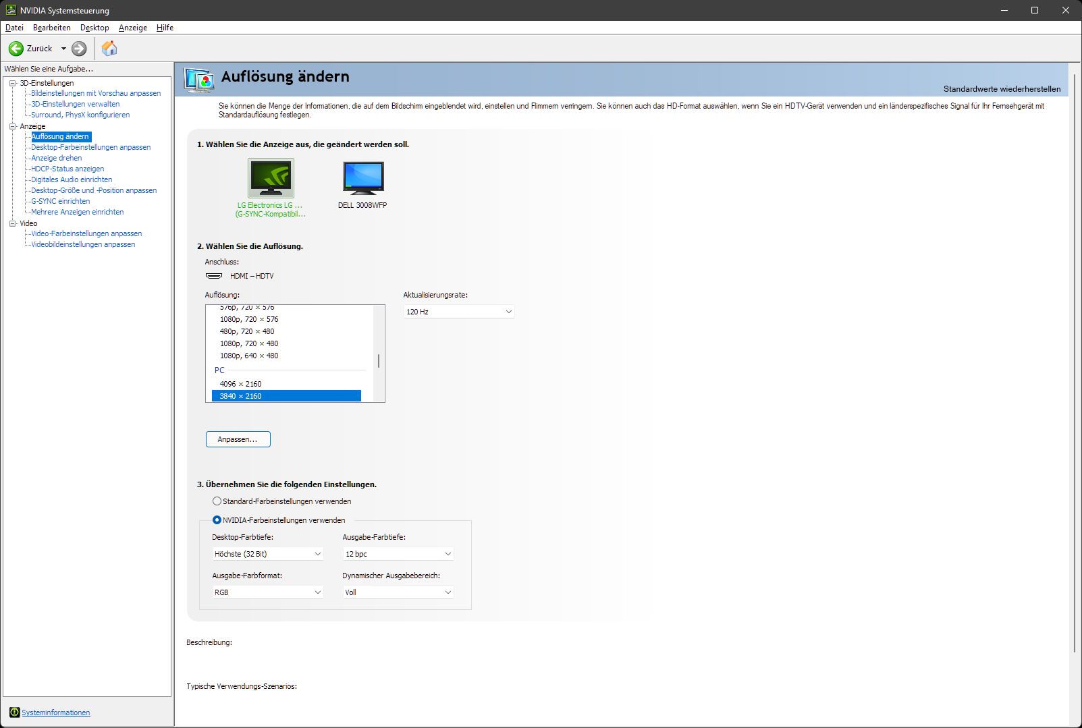The width and height of the screenshot is (1082, 728).
Task: Open the home page house icon
Action: tap(109, 48)
